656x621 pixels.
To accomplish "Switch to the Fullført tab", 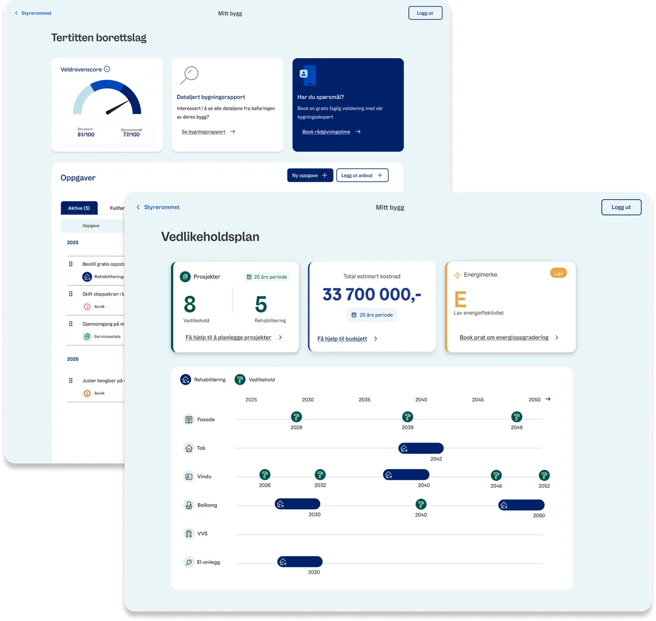I will pyautogui.click(x=117, y=208).
